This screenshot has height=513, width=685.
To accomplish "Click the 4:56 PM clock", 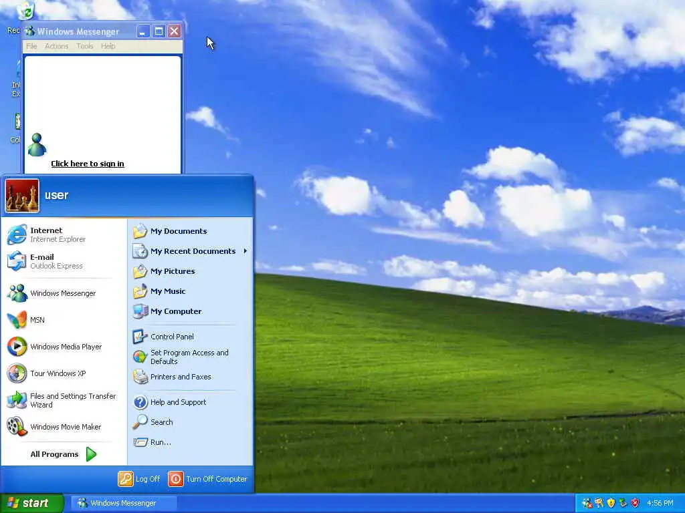I will (660, 503).
